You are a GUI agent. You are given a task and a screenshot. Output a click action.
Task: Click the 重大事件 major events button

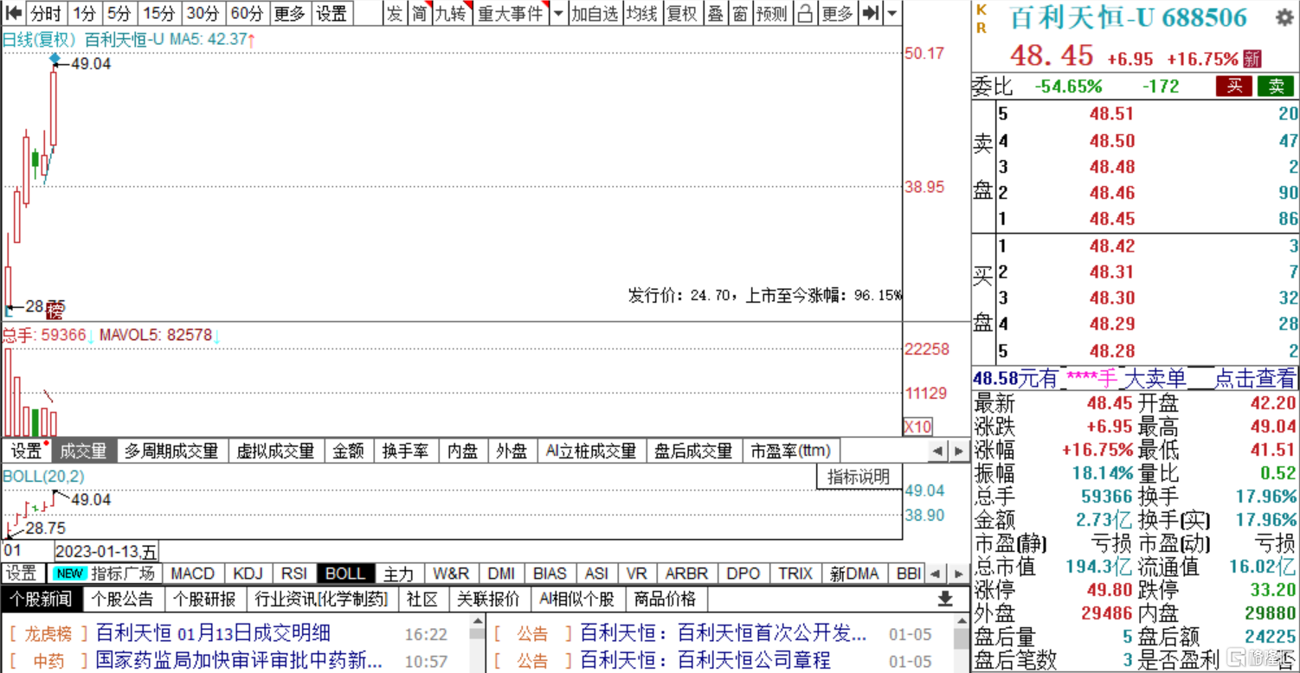pos(511,13)
